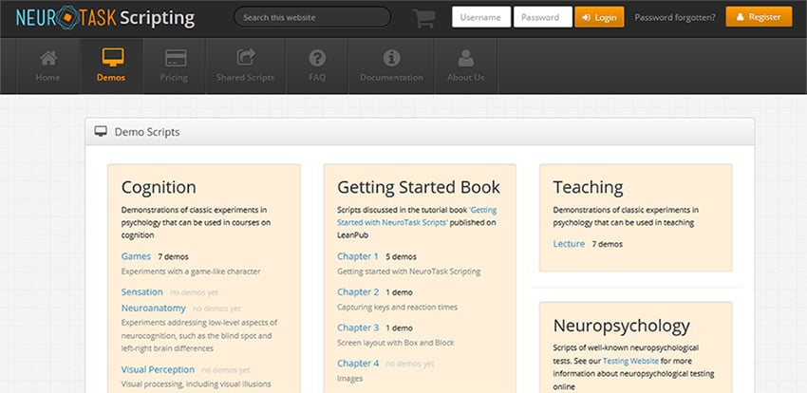Open the Chapter 1 demos link
Viewport: 807px width, 393px height.
pos(358,256)
